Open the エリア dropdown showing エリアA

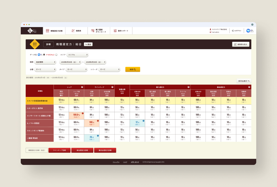(78, 55)
